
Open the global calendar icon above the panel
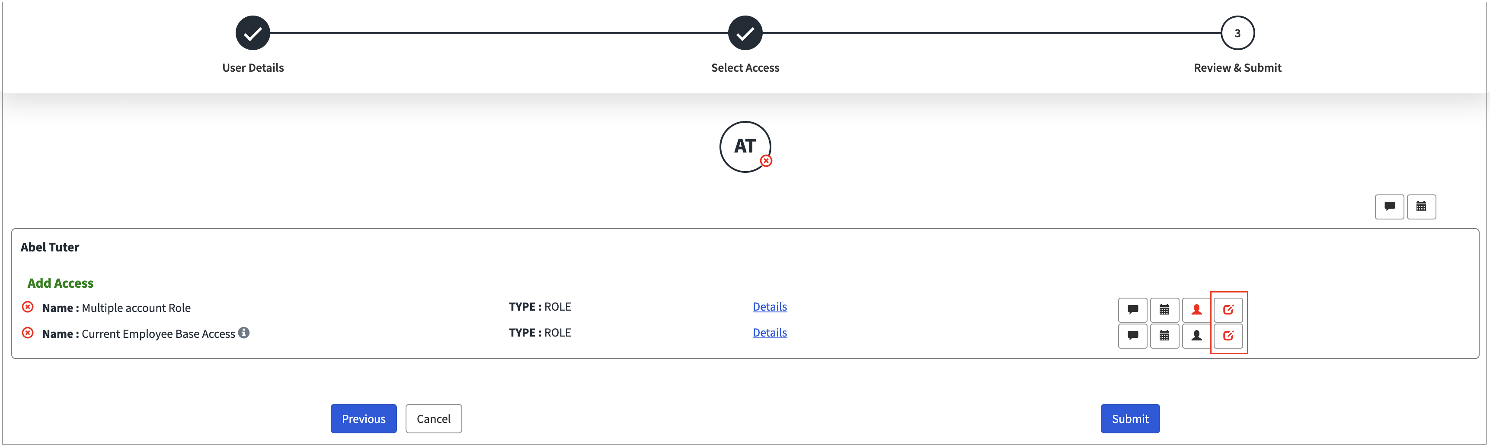coord(1420,207)
